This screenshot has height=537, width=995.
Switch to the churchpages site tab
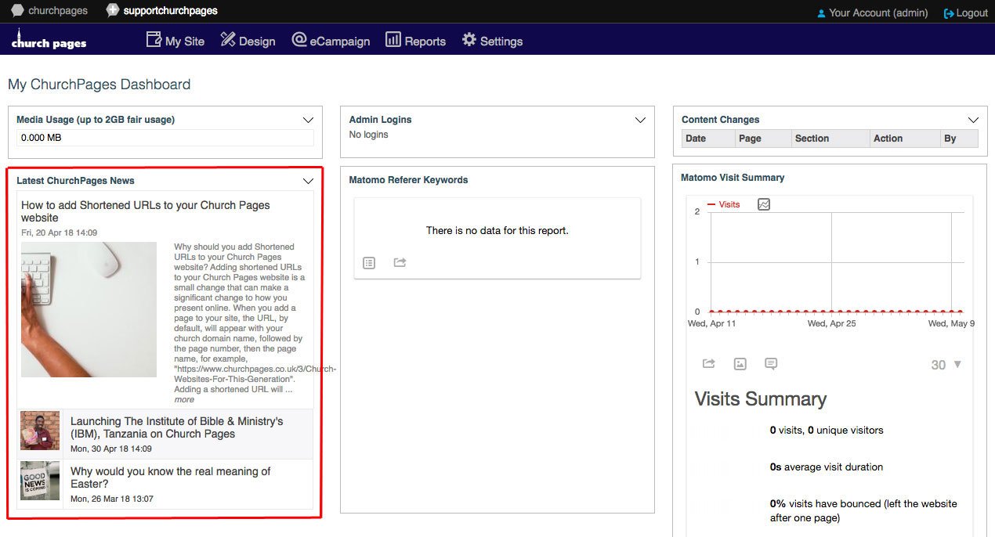point(49,11)
